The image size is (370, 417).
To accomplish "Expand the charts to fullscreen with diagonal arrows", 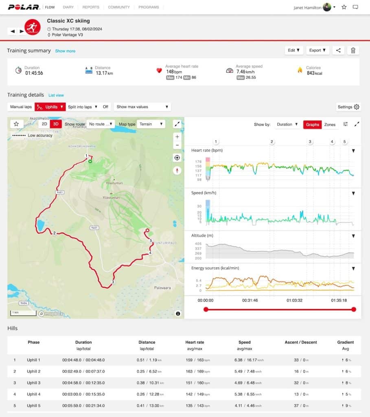I will coord(357,124).
